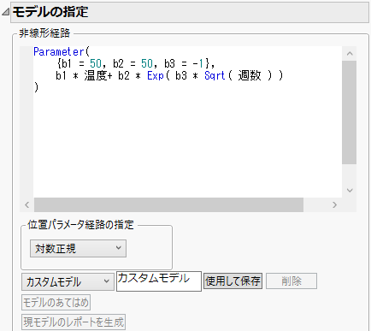Collapse the モデルの指定 disclosure triangle
The height and width of the screenshot is (331, 371).
[5, 12]
